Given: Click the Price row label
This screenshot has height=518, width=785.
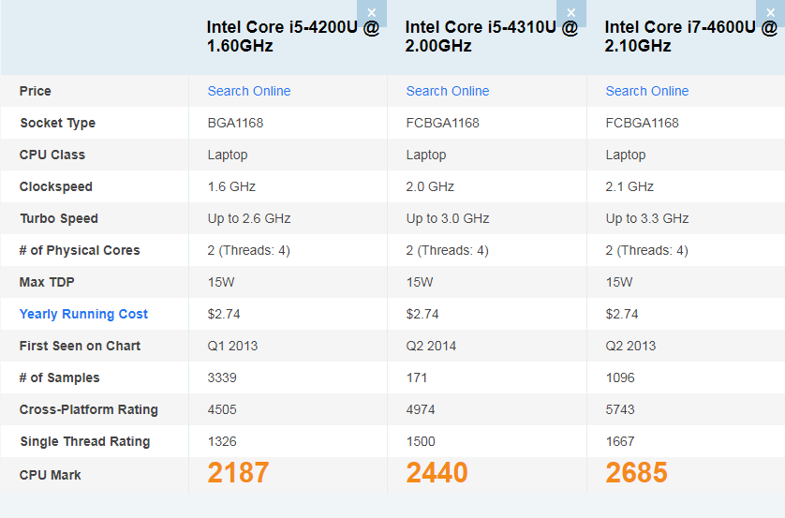Looking at the screenshot, I should pos(36,91).
